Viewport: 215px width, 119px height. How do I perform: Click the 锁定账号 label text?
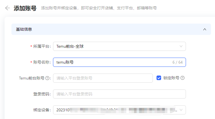pyautogui.click(x=171, y=78)
